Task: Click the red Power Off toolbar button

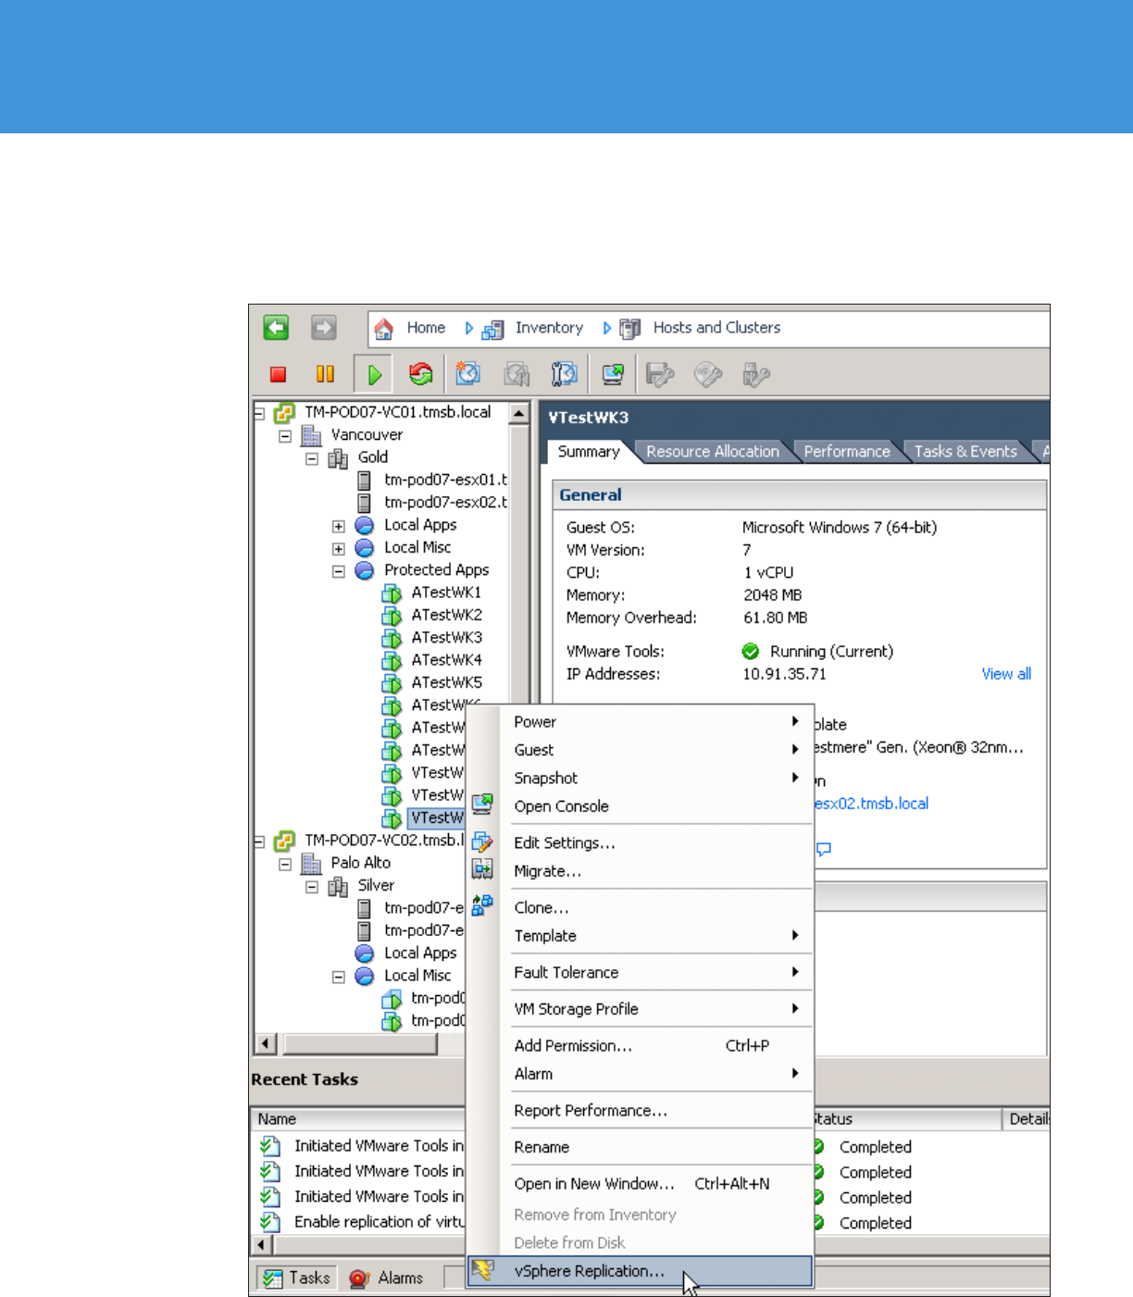Action: click(x=278, y=374)
